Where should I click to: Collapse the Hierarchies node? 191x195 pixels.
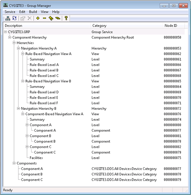tap(14, 43)
